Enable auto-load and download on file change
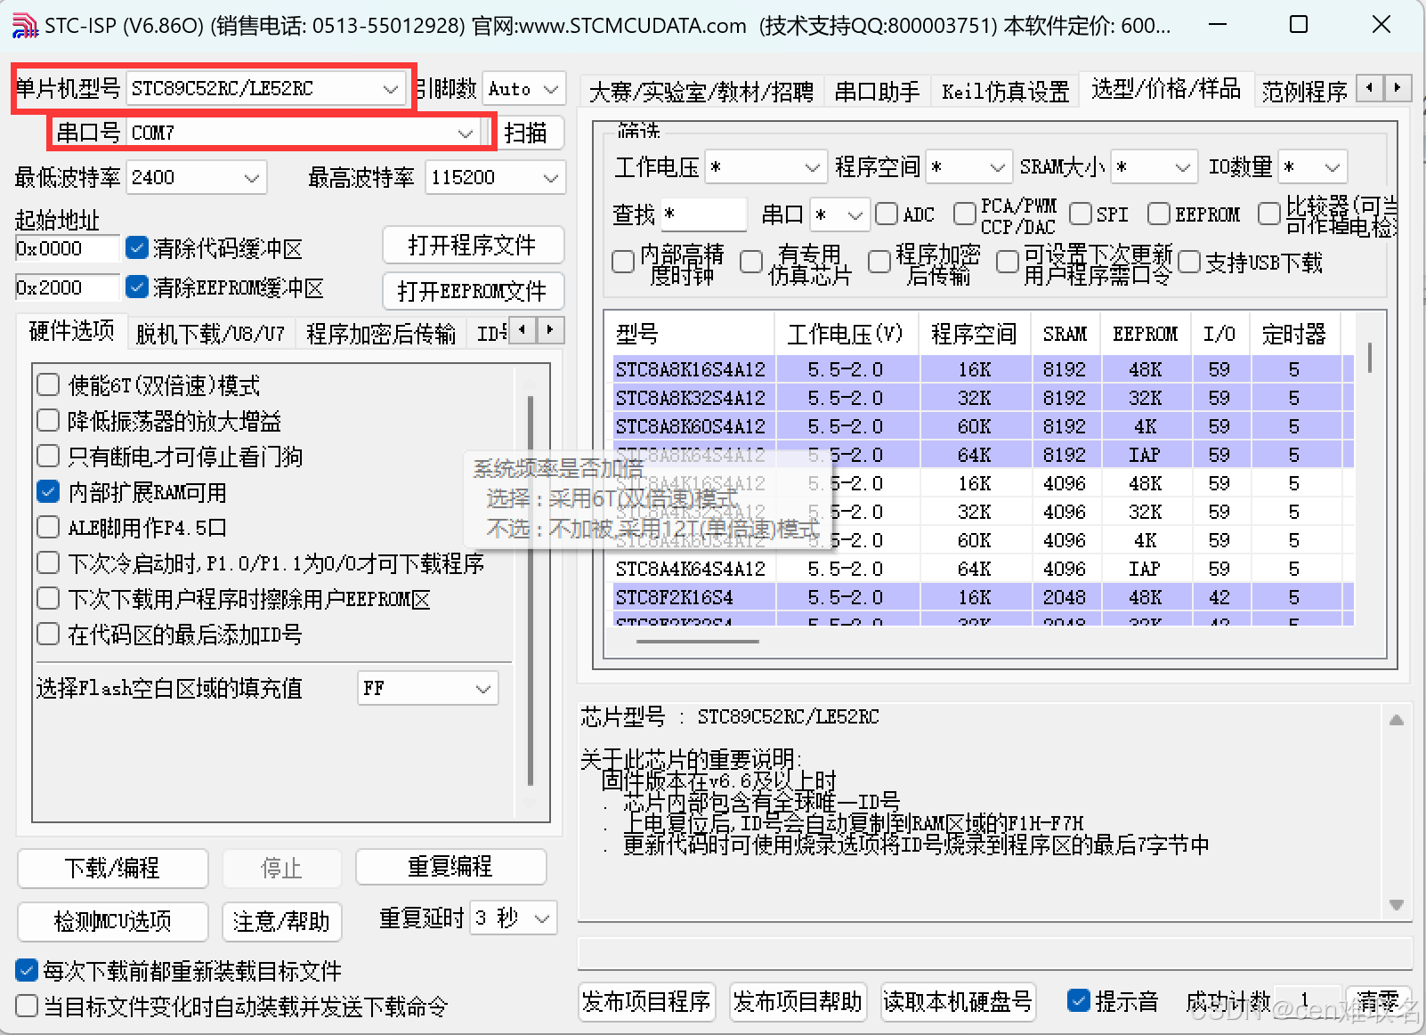This screenshot has width=1426, height=1035. pyautogui.click(x=27, y=1006)
